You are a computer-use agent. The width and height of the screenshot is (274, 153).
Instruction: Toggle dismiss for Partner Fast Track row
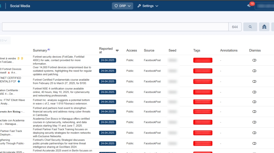[x=254, y=133]
